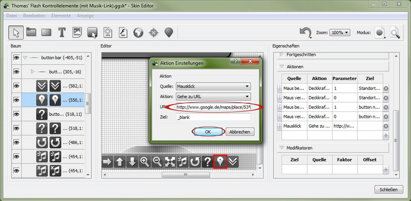Open the Quelle dropdown in dialog
Image resolution: width=411 pixels, height=201 pixels.
click(x=212, y=86)
